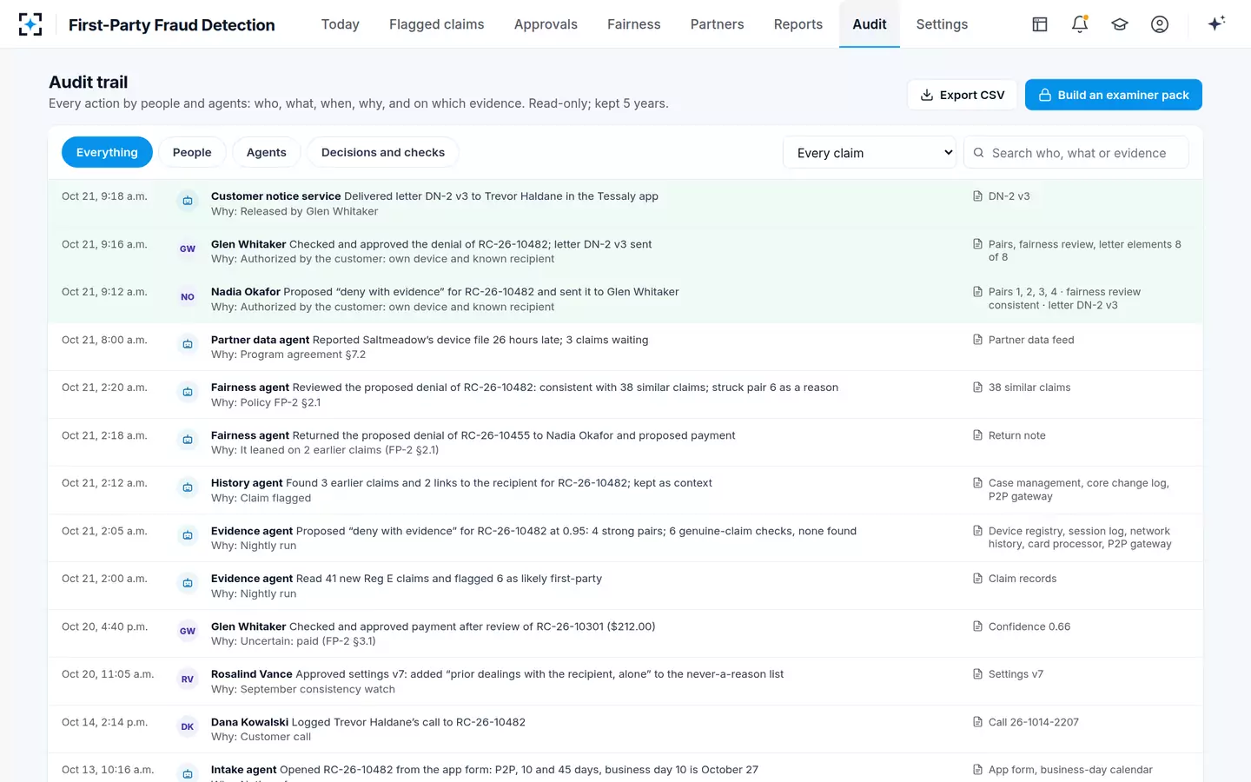This screenshot has height=782, width=1251.
Task: Open the Fairness tab
Action: click(634, 24)
